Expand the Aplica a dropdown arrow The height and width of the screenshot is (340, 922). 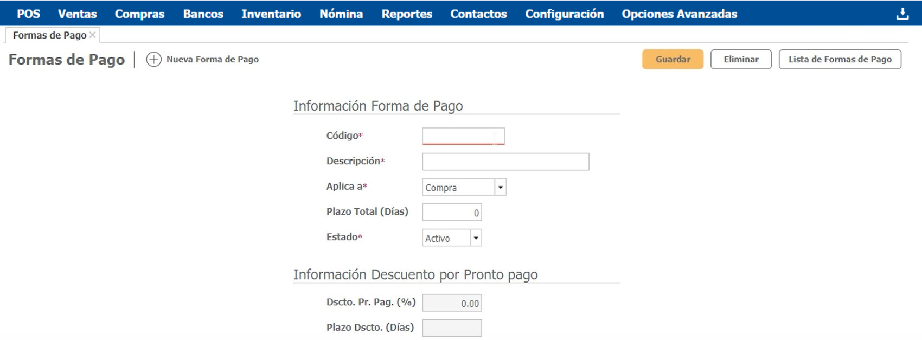click(500, 187)
